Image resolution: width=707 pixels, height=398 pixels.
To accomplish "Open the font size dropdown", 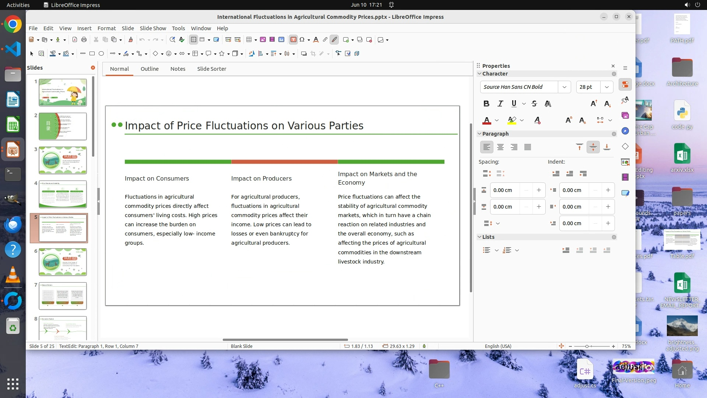I will 606,87.
